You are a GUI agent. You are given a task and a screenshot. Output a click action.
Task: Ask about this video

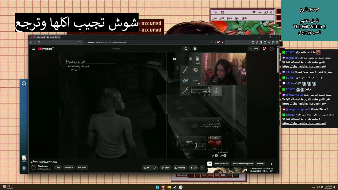[x=193, y=168]
